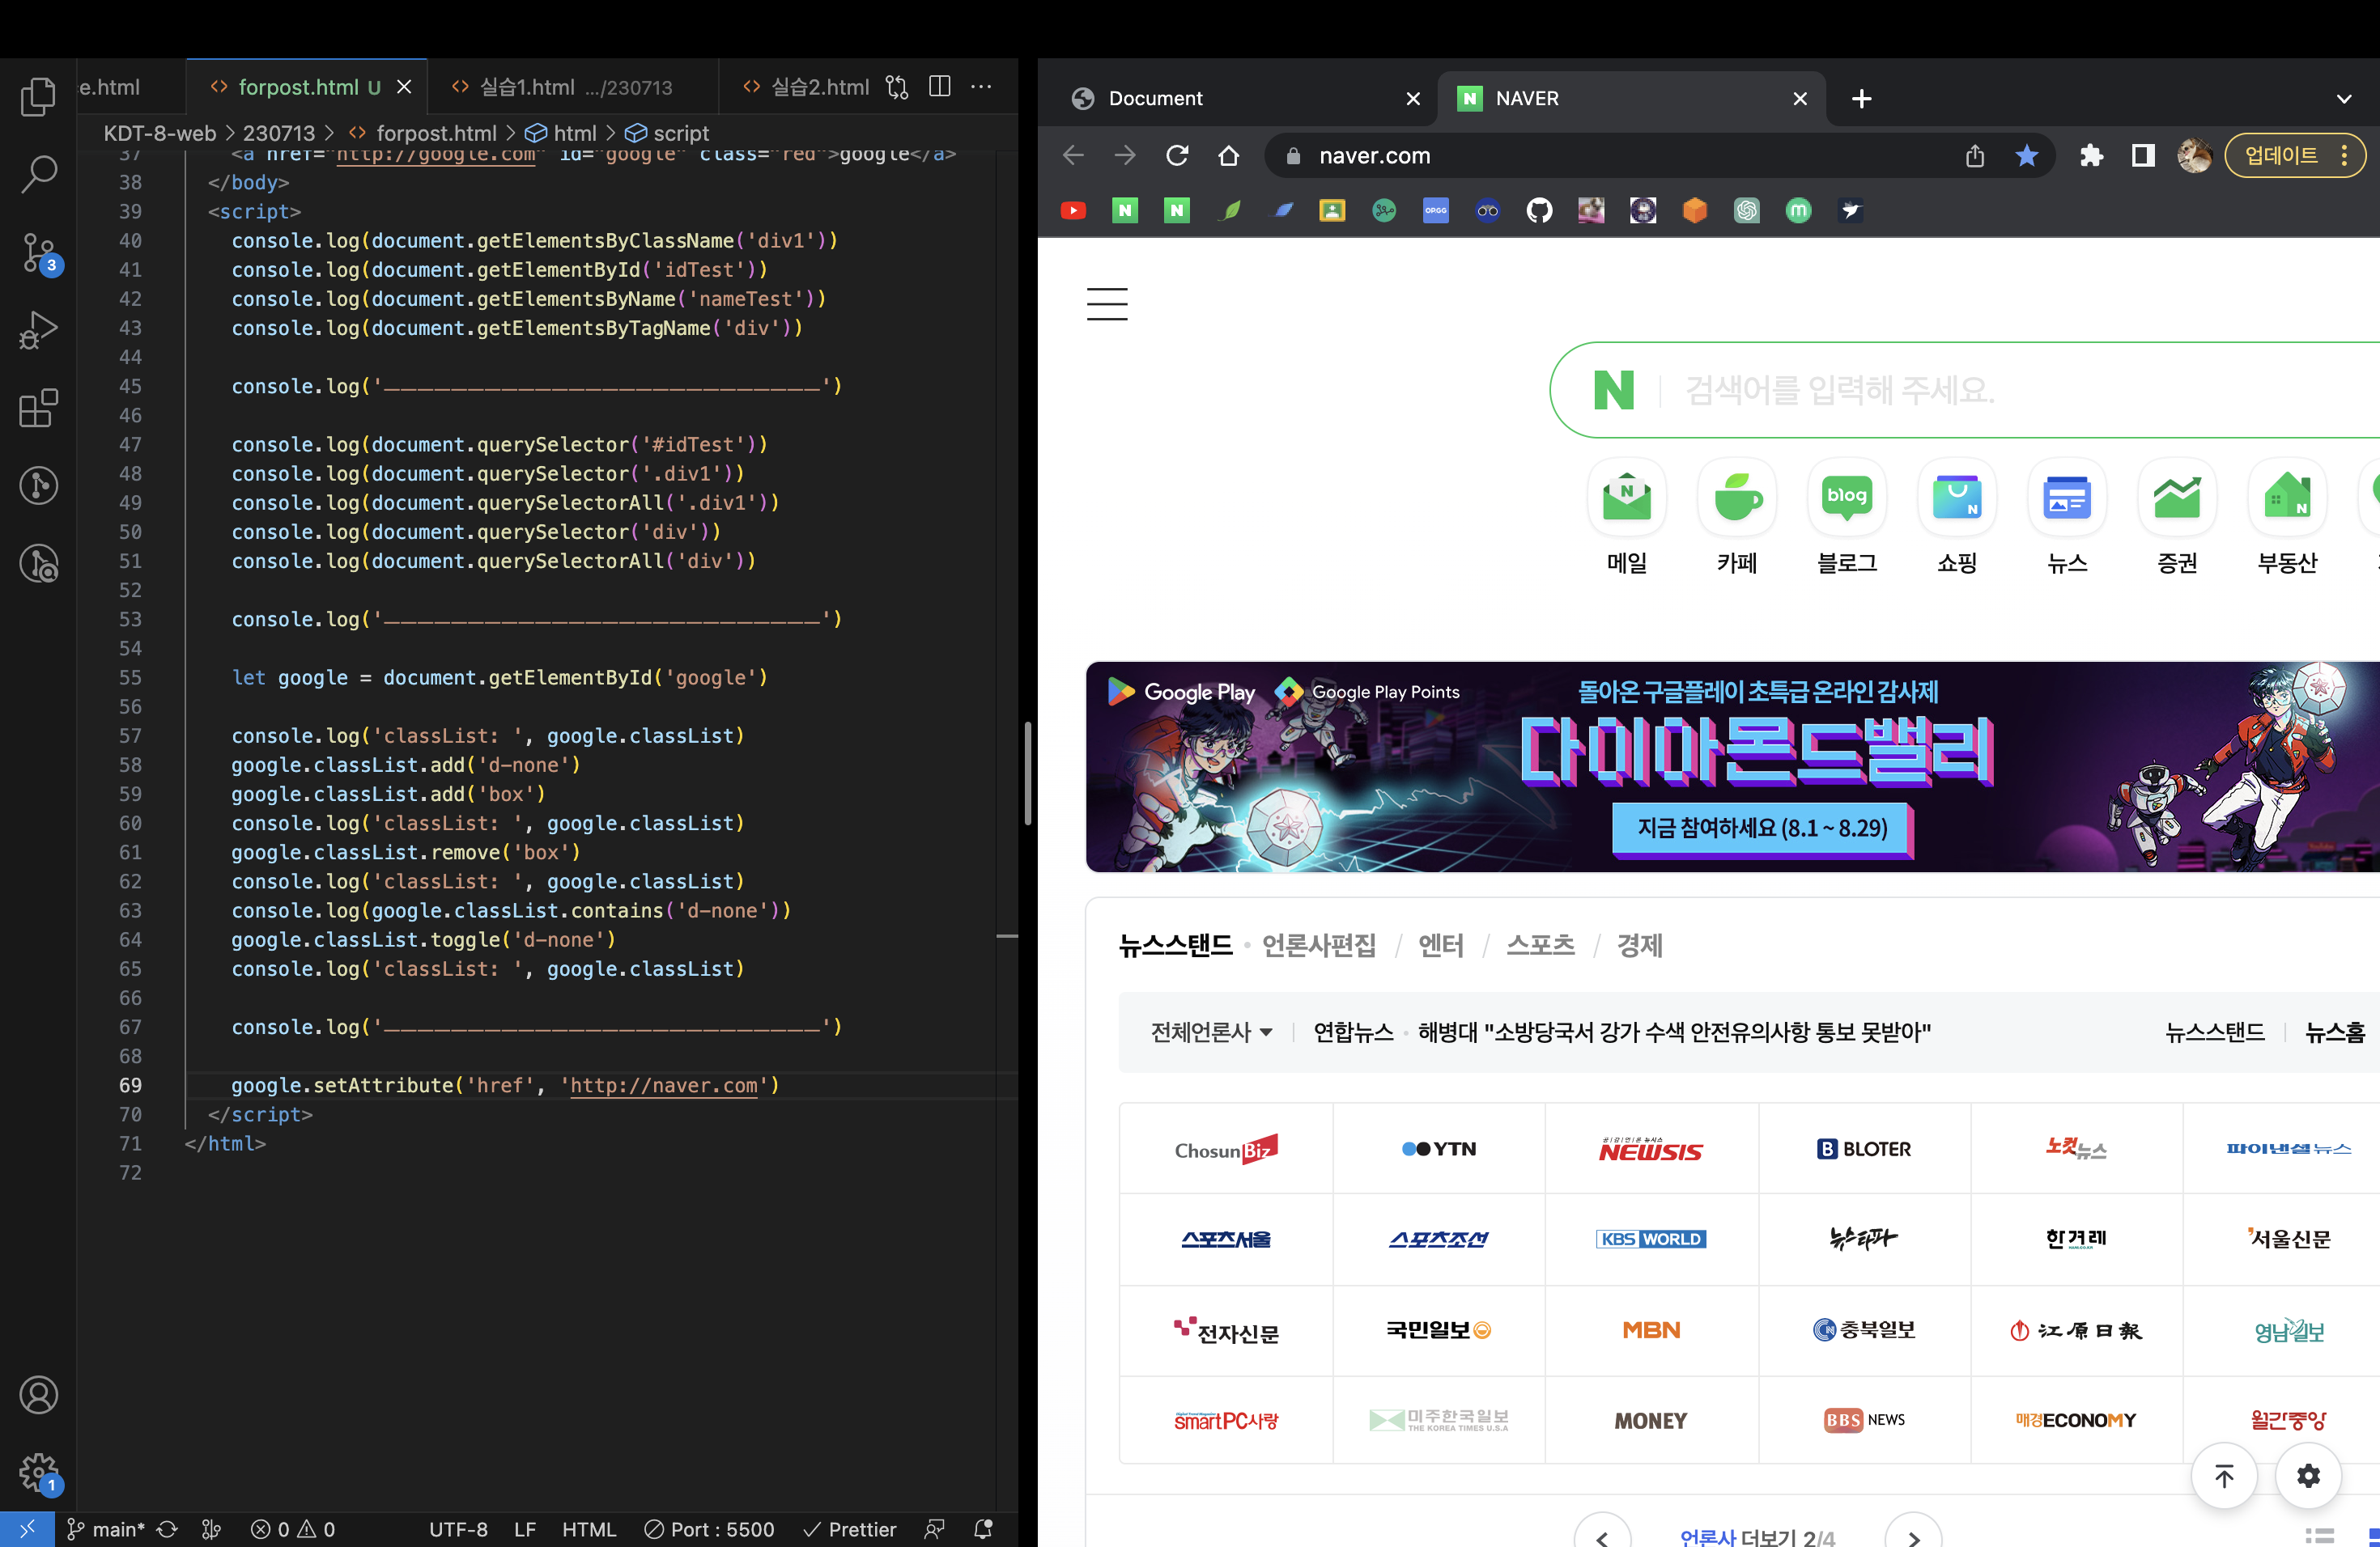The width and height of the screenshot is (2380, 1547).
Task: Open the 뉴스 news shortcut
Action: (2067, 518)
